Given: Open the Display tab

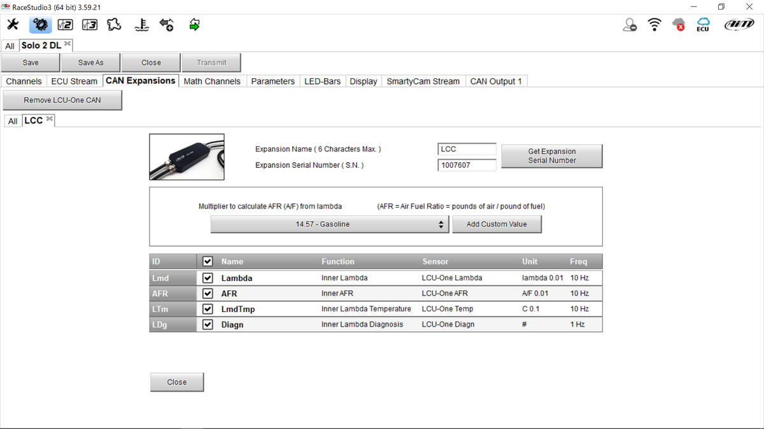Looking at the screenshot, I should coord(364,81).
